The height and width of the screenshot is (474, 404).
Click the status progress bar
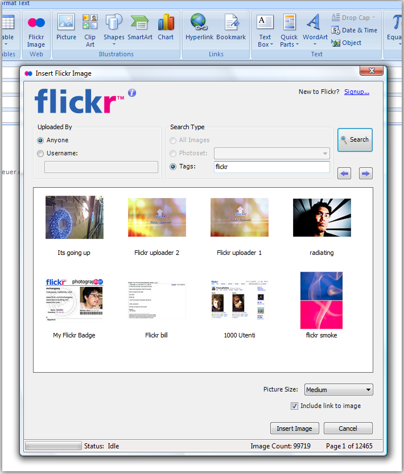pyautogui.click(x=53, y=446)
